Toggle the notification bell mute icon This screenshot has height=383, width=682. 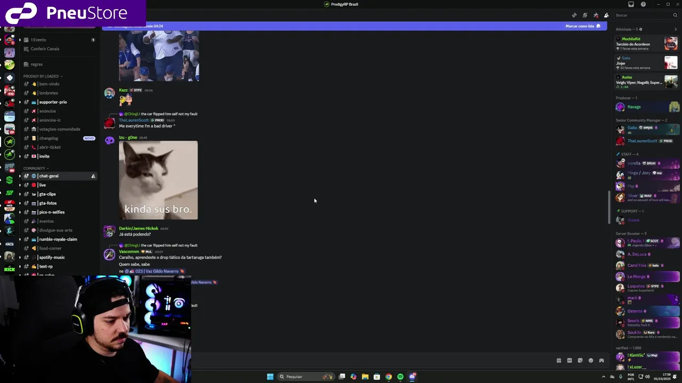[x=584, y=15]
